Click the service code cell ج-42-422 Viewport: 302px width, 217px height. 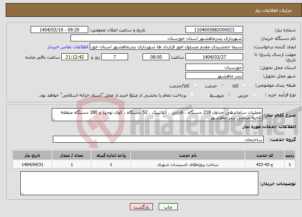click(x=265, y=164)
